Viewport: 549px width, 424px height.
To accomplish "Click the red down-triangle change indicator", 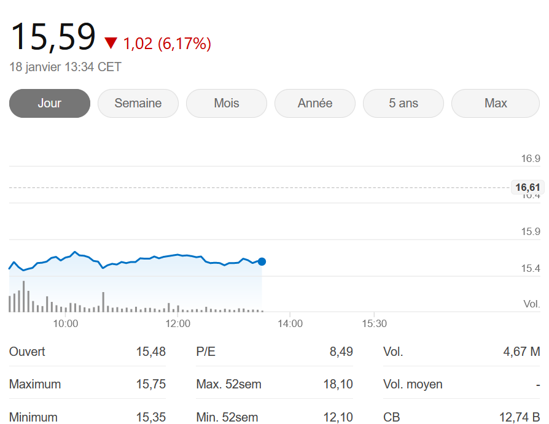I will point(111,43).
